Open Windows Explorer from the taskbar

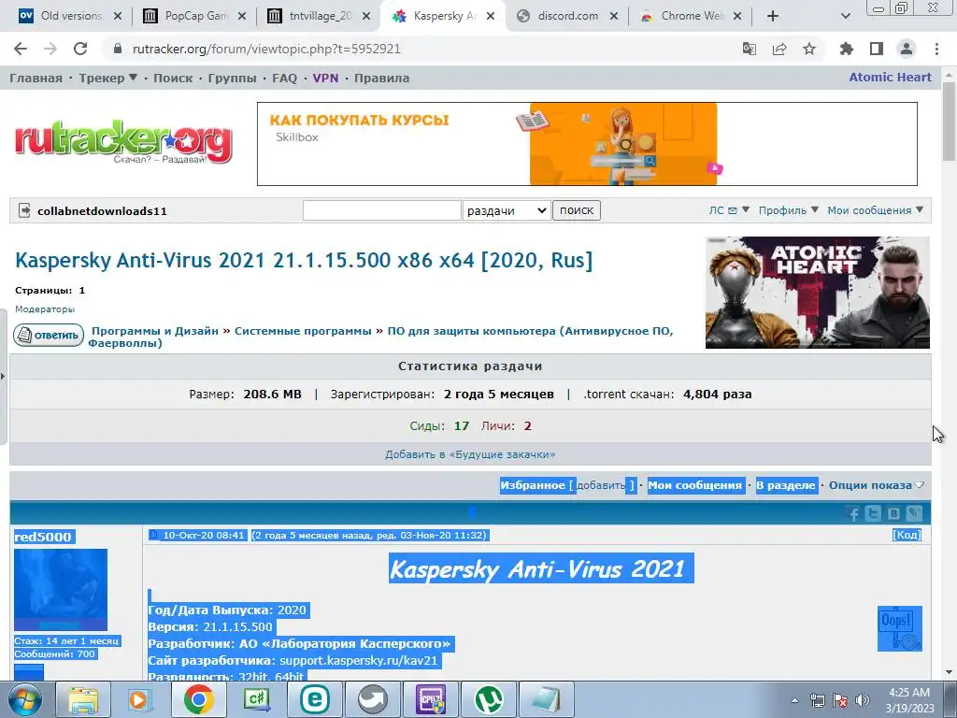tap(83, 699)
